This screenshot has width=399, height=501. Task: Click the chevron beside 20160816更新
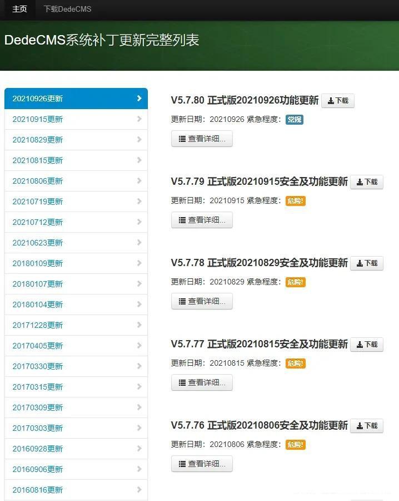(139, 489)
